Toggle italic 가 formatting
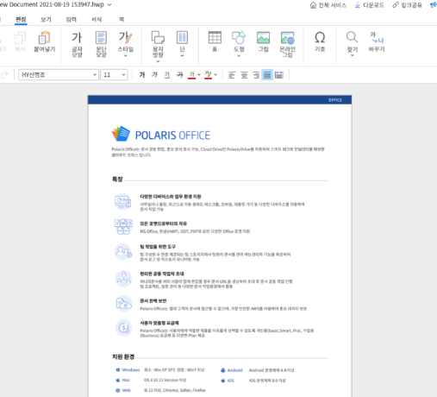Image resolution: width=437 pixels, height=397 pixels. (154, 75)
